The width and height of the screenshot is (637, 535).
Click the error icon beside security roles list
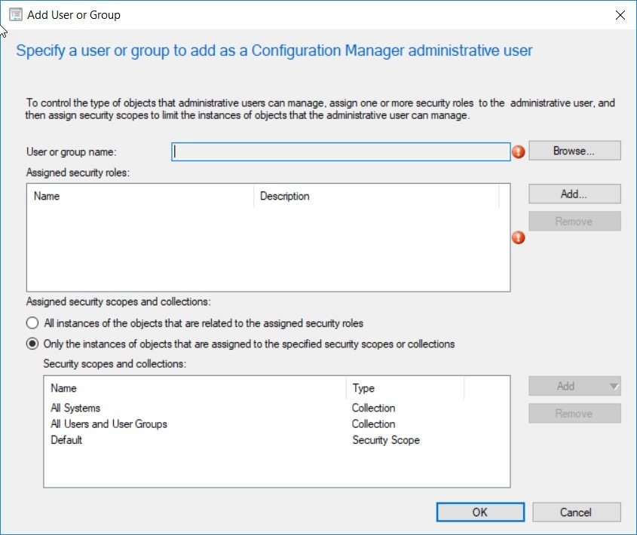coord(519,237)
